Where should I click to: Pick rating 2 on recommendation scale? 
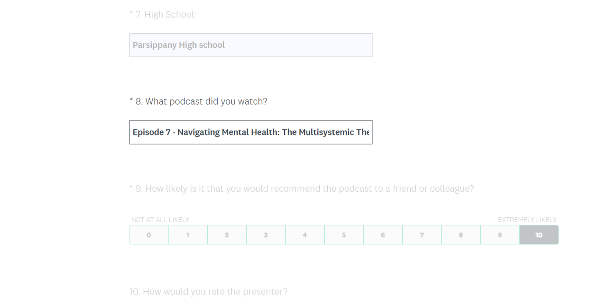point(227,235)
